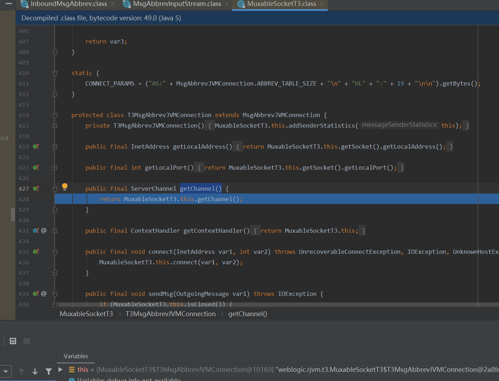Click the highlighted getChannel() method name
This screenshot has width=499, height=381.
(201, 189)
